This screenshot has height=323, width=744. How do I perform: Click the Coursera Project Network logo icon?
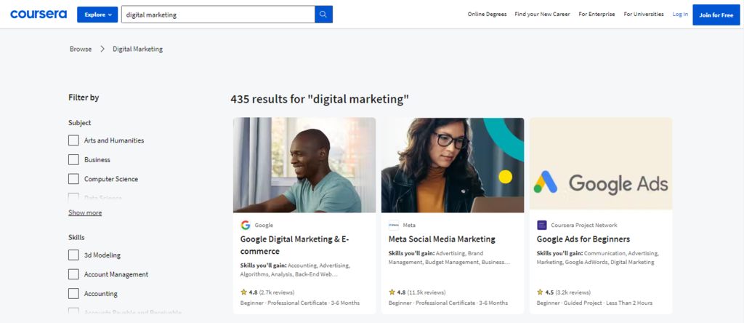(x=542, y=225)
